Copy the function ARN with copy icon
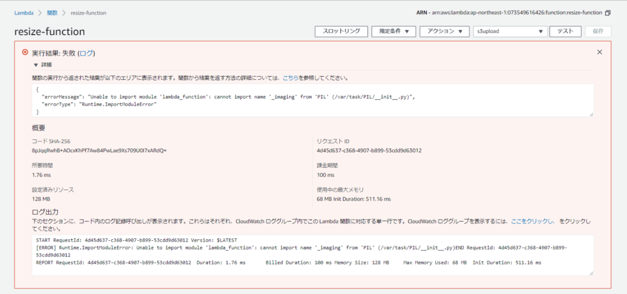627x294 pixels. coord(608,13)
